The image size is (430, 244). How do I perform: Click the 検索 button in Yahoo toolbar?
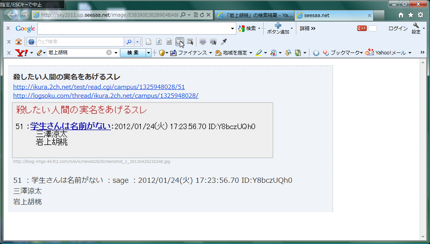133,53
